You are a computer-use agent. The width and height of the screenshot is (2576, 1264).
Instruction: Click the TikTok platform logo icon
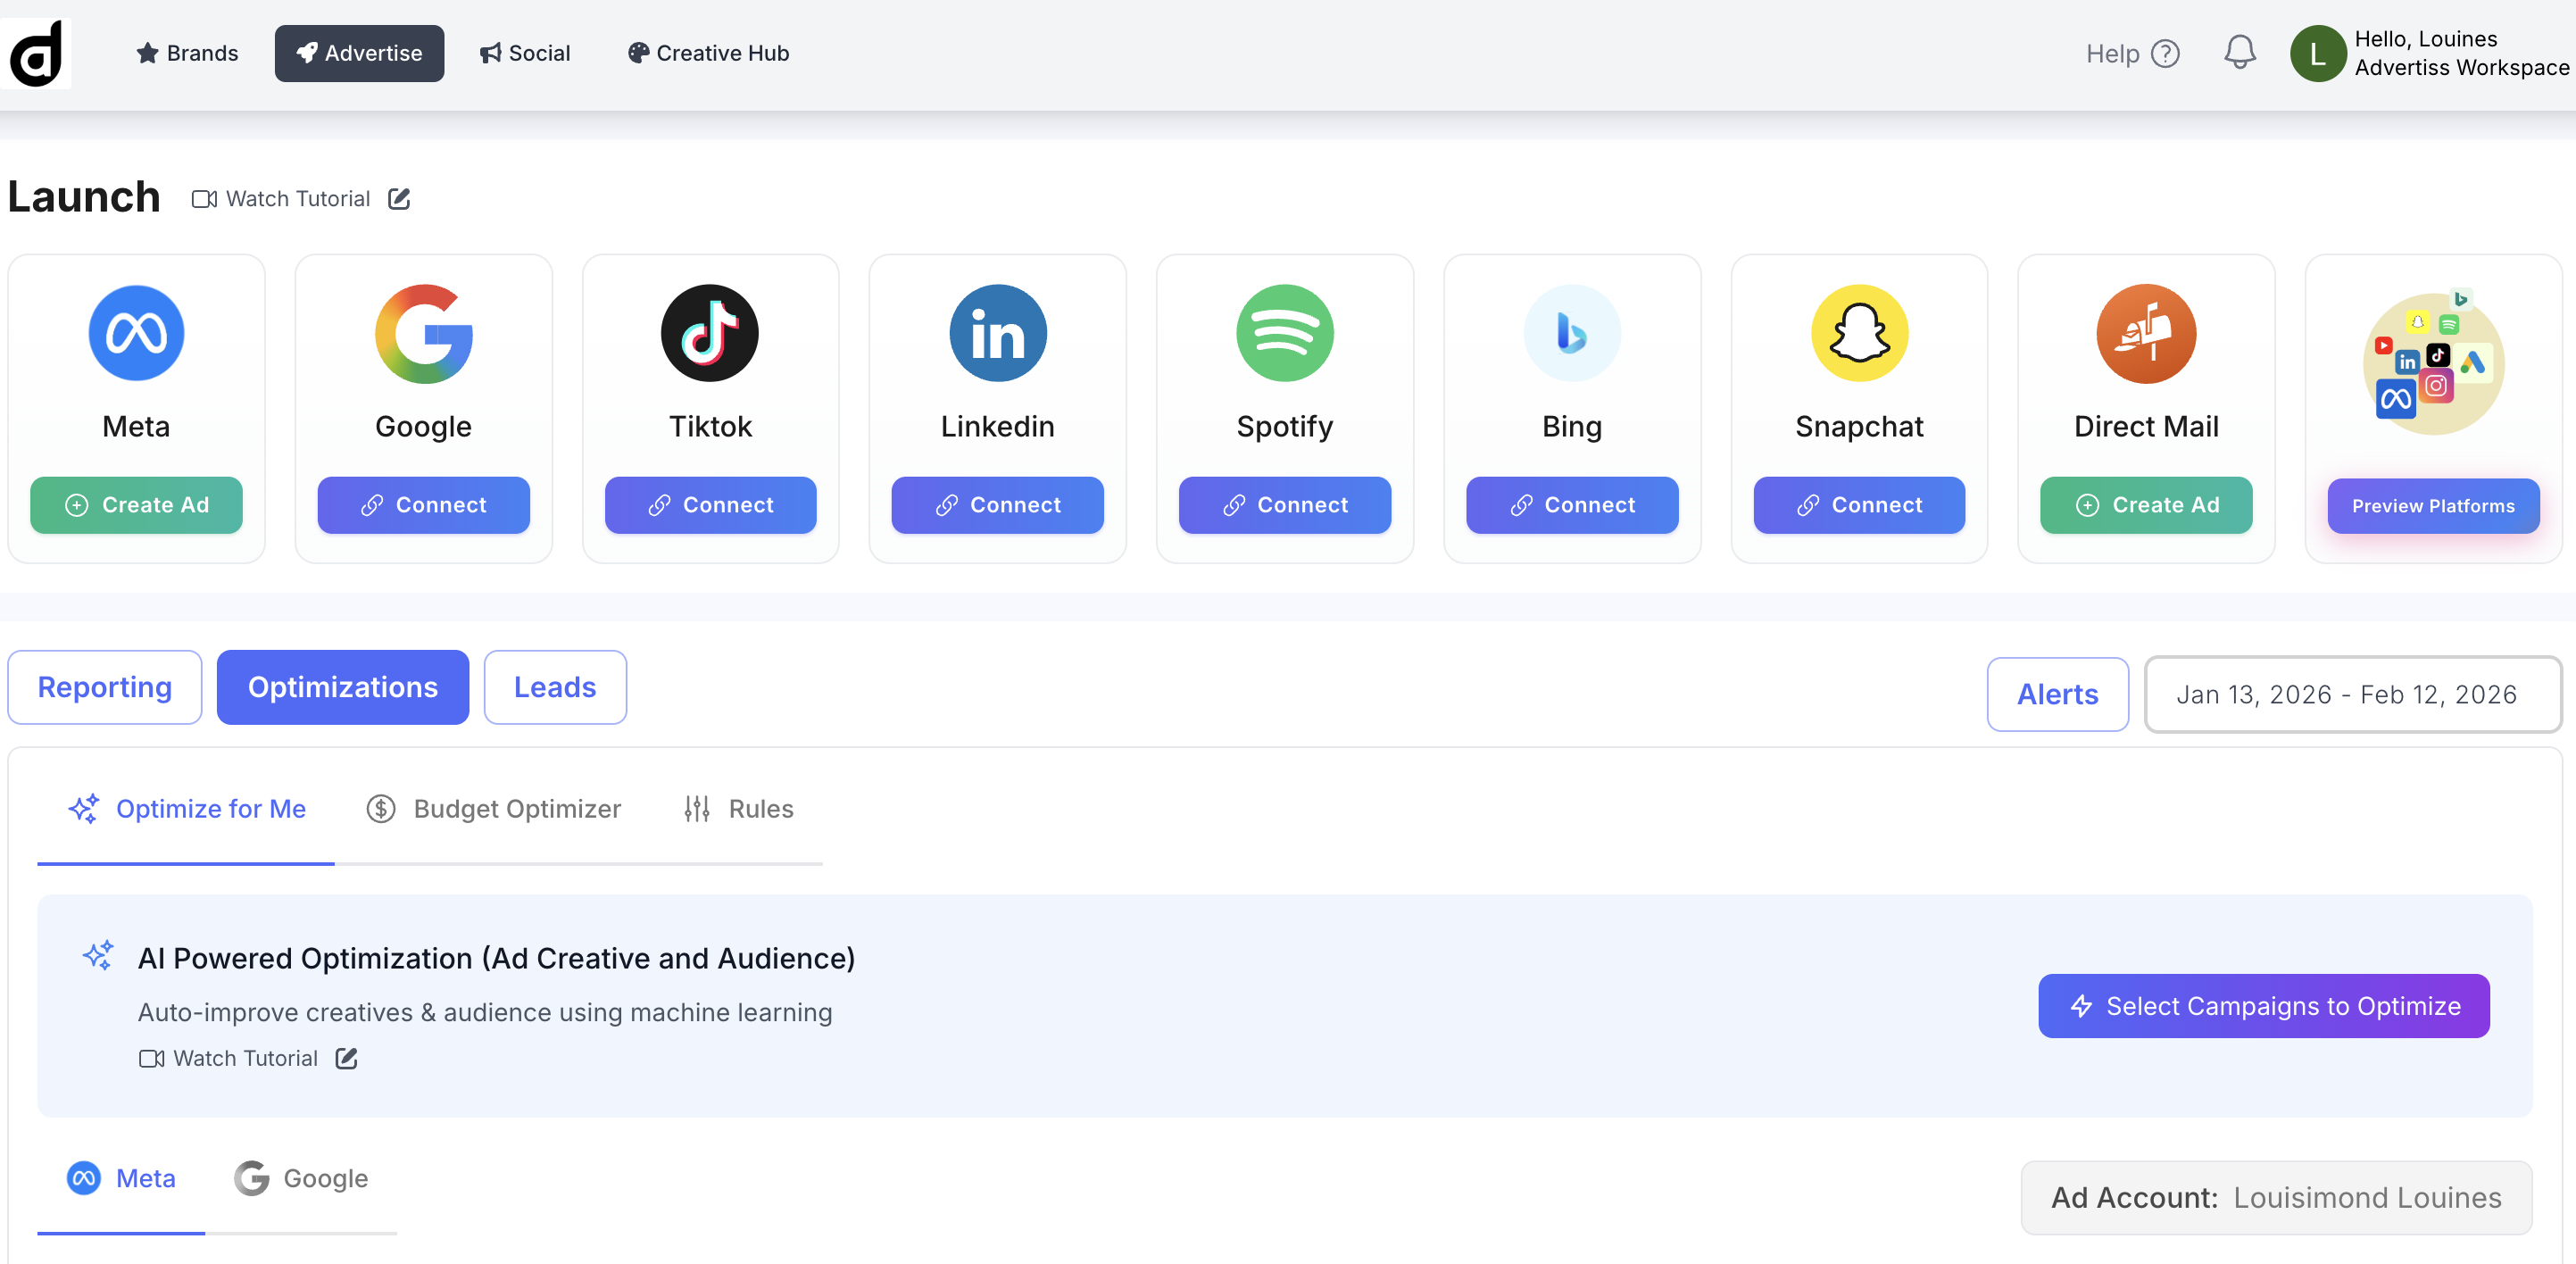pos(710,333)
